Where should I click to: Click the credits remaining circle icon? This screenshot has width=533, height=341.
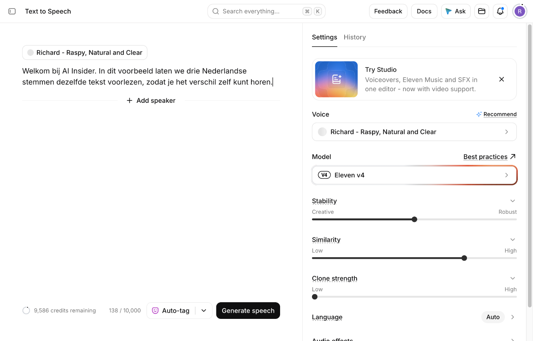26,310
